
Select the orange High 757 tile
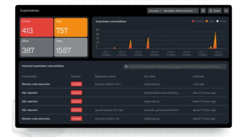71,28
